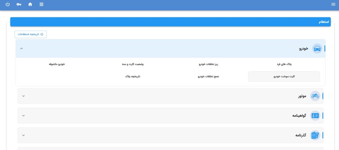Select خودرو مکشوفه inquiry
Screen dimensions: 339x150
coord(57,64)
